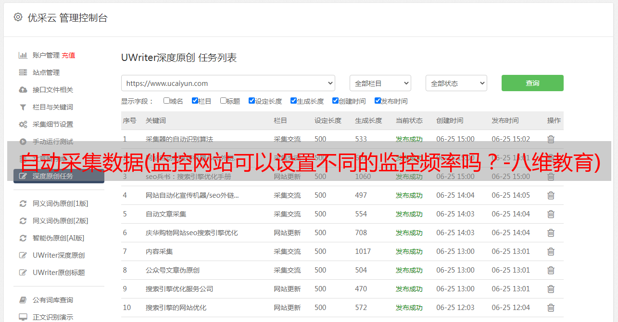This screenshot has width=618, height=322.
Task: Click the UWriter深度原创 任务列表 heading
Action: click(179, 58)
